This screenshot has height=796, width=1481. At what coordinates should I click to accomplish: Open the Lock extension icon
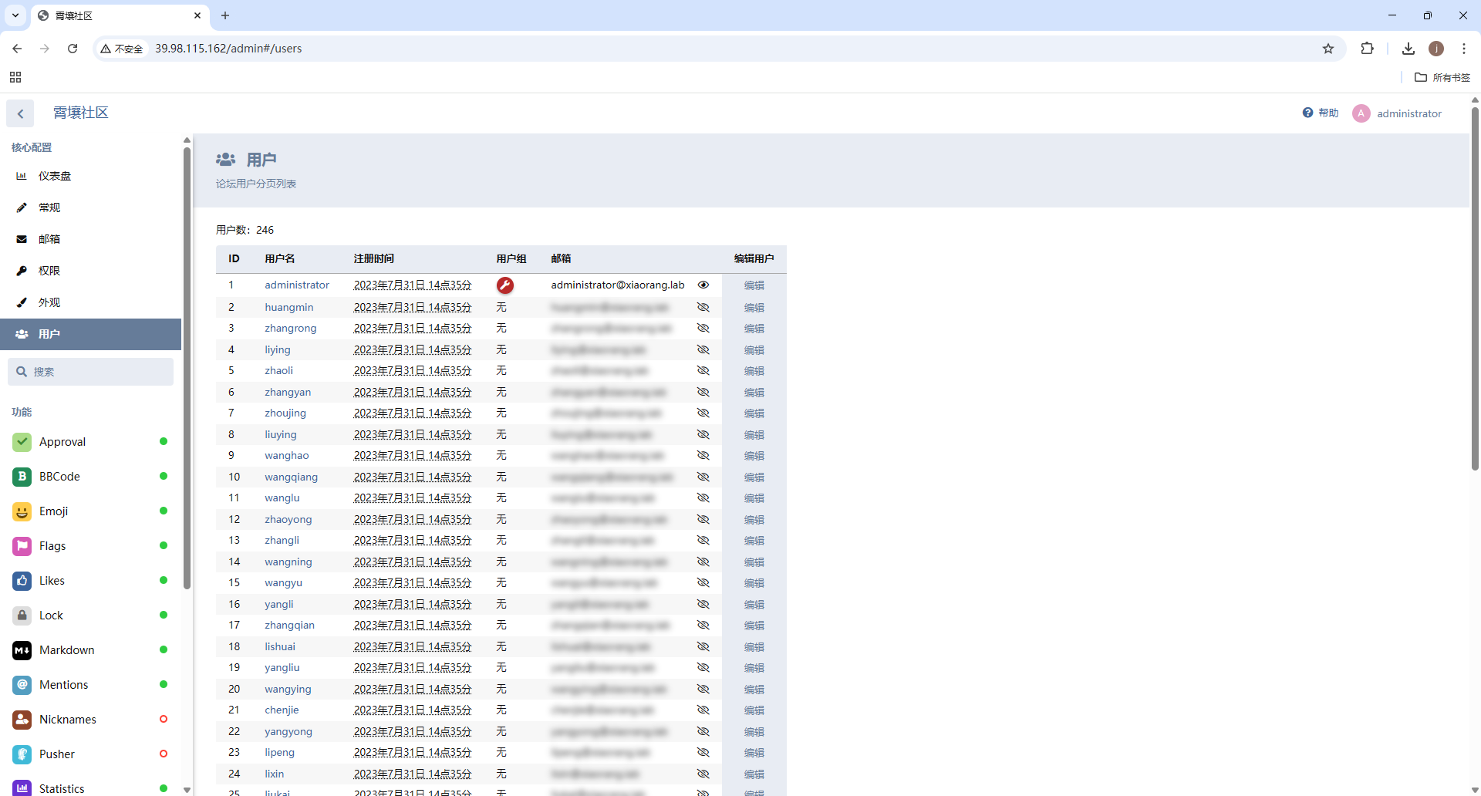22,616
